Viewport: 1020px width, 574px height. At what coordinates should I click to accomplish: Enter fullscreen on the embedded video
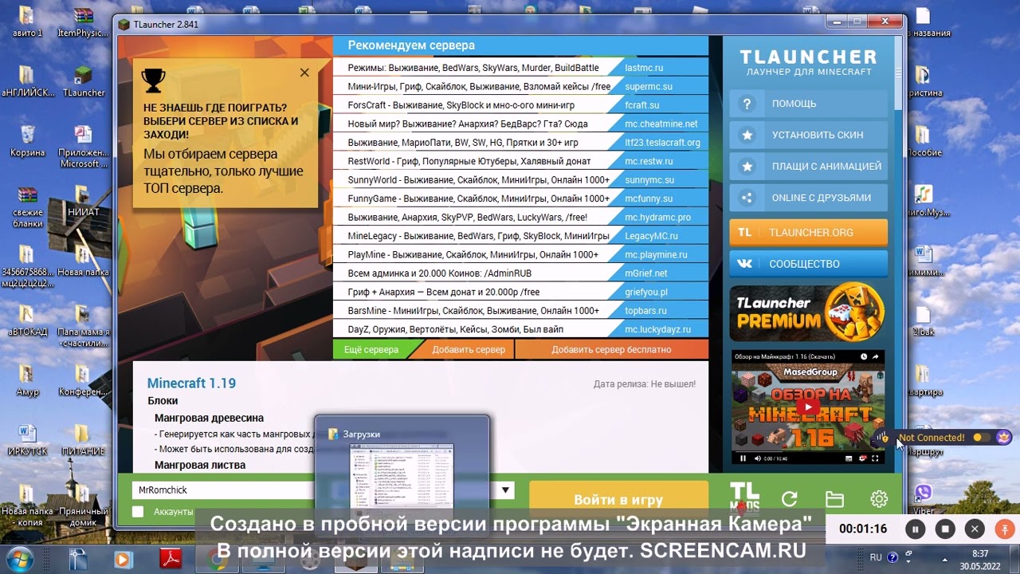coord(875,458)
